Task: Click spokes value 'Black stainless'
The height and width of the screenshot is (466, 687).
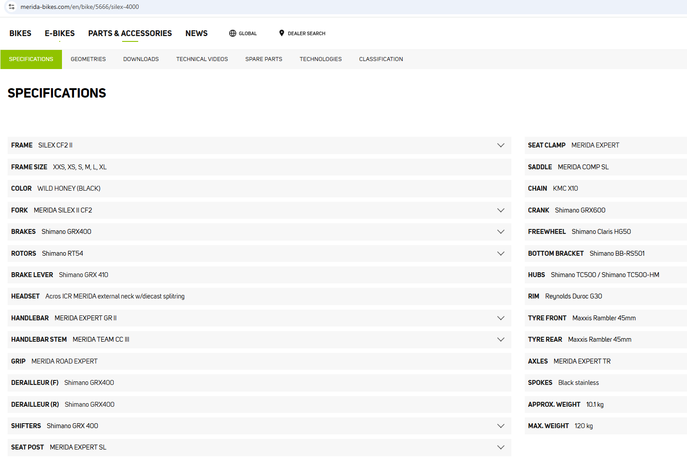Action: pos(579,383)
